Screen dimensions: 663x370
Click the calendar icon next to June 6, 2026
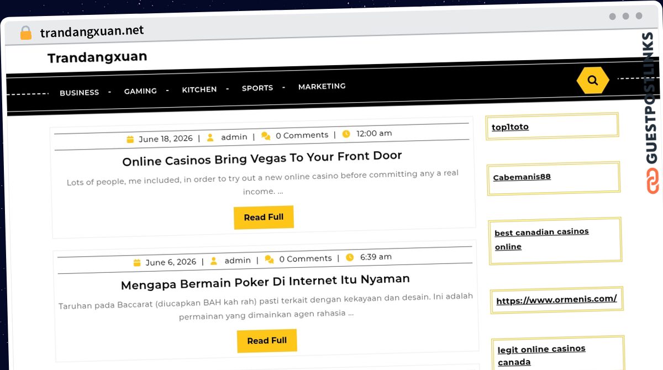click(137, 263)
